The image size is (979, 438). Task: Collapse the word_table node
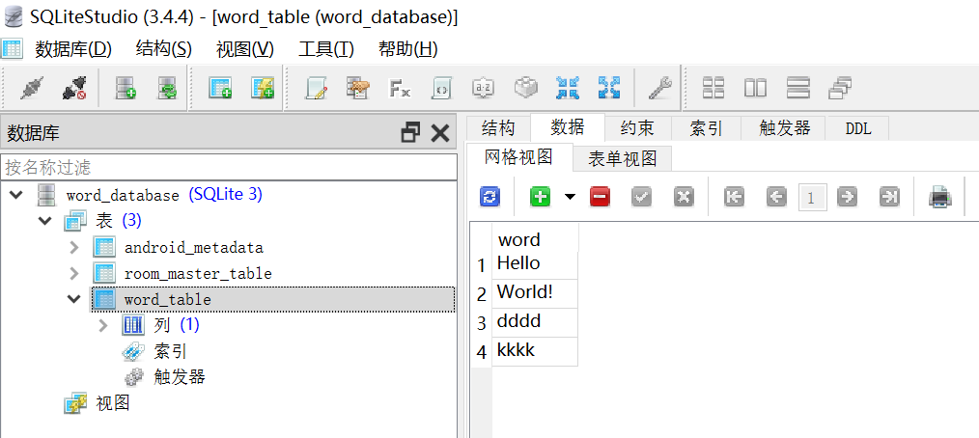74,299
